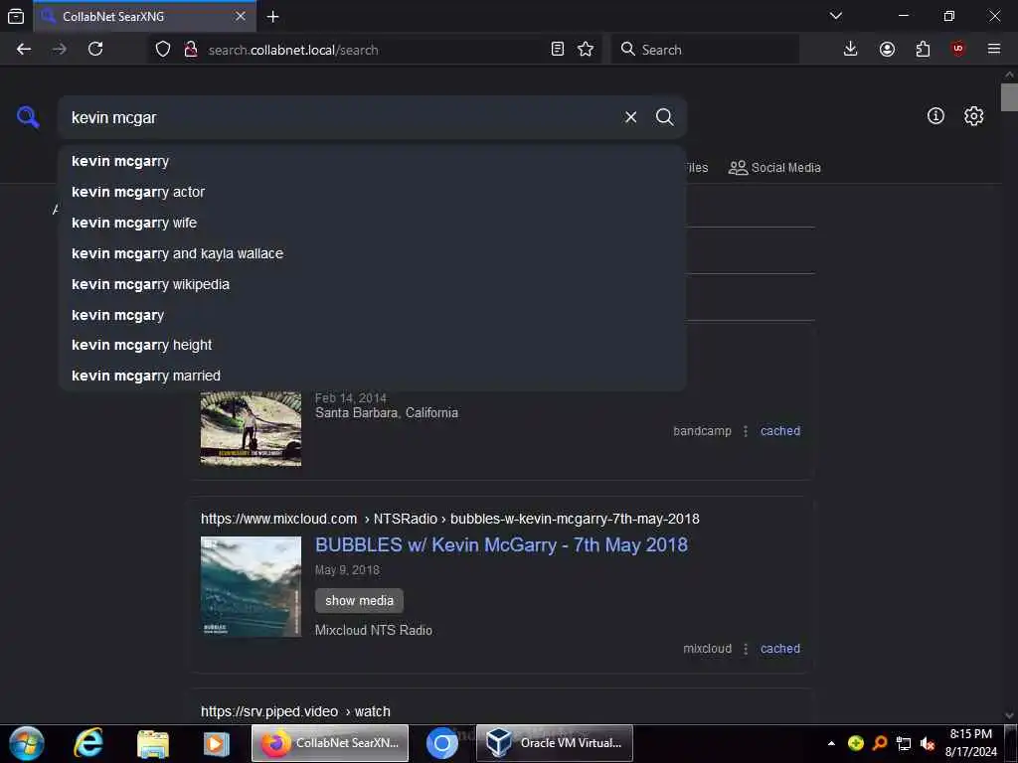Open Firefox application menu
Screen dimensions: 1018x763
coord(994,50)
